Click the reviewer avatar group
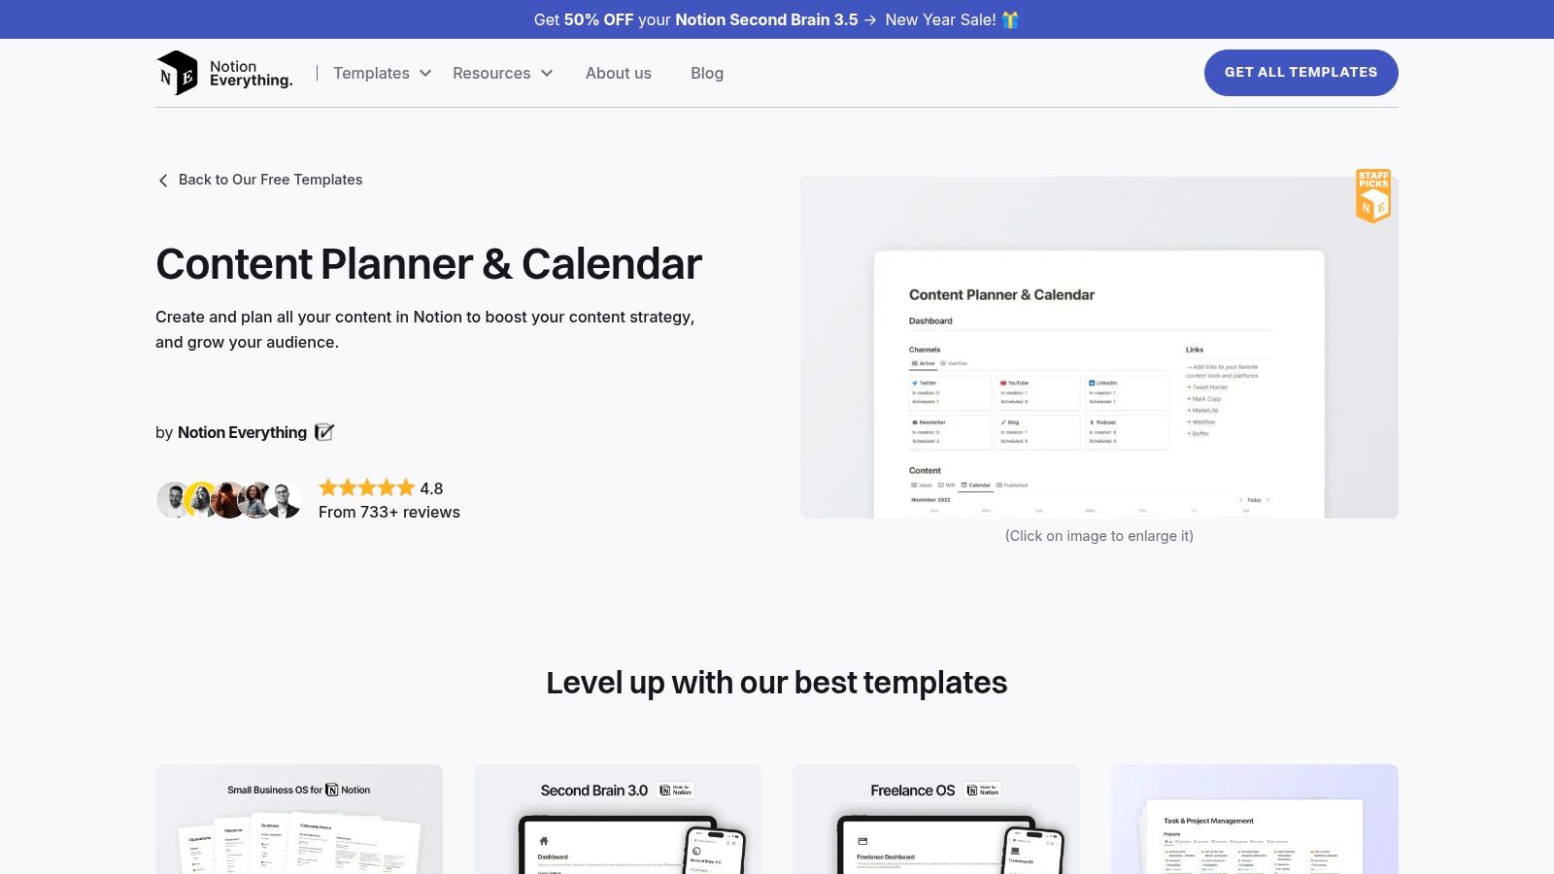1554x874 pixels. (x=228, y=500)
